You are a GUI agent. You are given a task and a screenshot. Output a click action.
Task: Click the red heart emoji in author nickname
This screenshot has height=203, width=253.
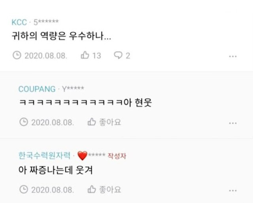(82, 156)
